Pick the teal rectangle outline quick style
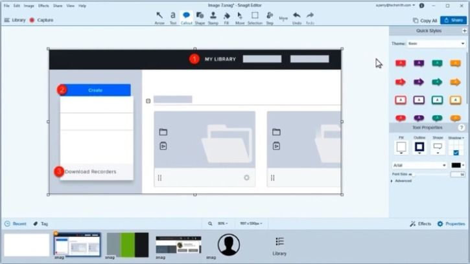Image resolution: width=470 pixels, height=264 pixels. [x=438, y=100]
